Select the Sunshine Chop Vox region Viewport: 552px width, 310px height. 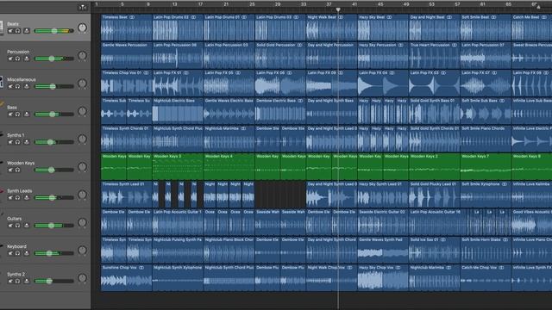pos(127,277)
